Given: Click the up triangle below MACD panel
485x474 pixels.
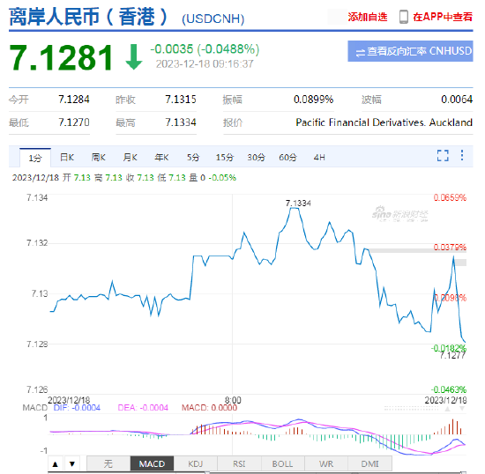Looking at the screenshot, I should coord(56,463).
